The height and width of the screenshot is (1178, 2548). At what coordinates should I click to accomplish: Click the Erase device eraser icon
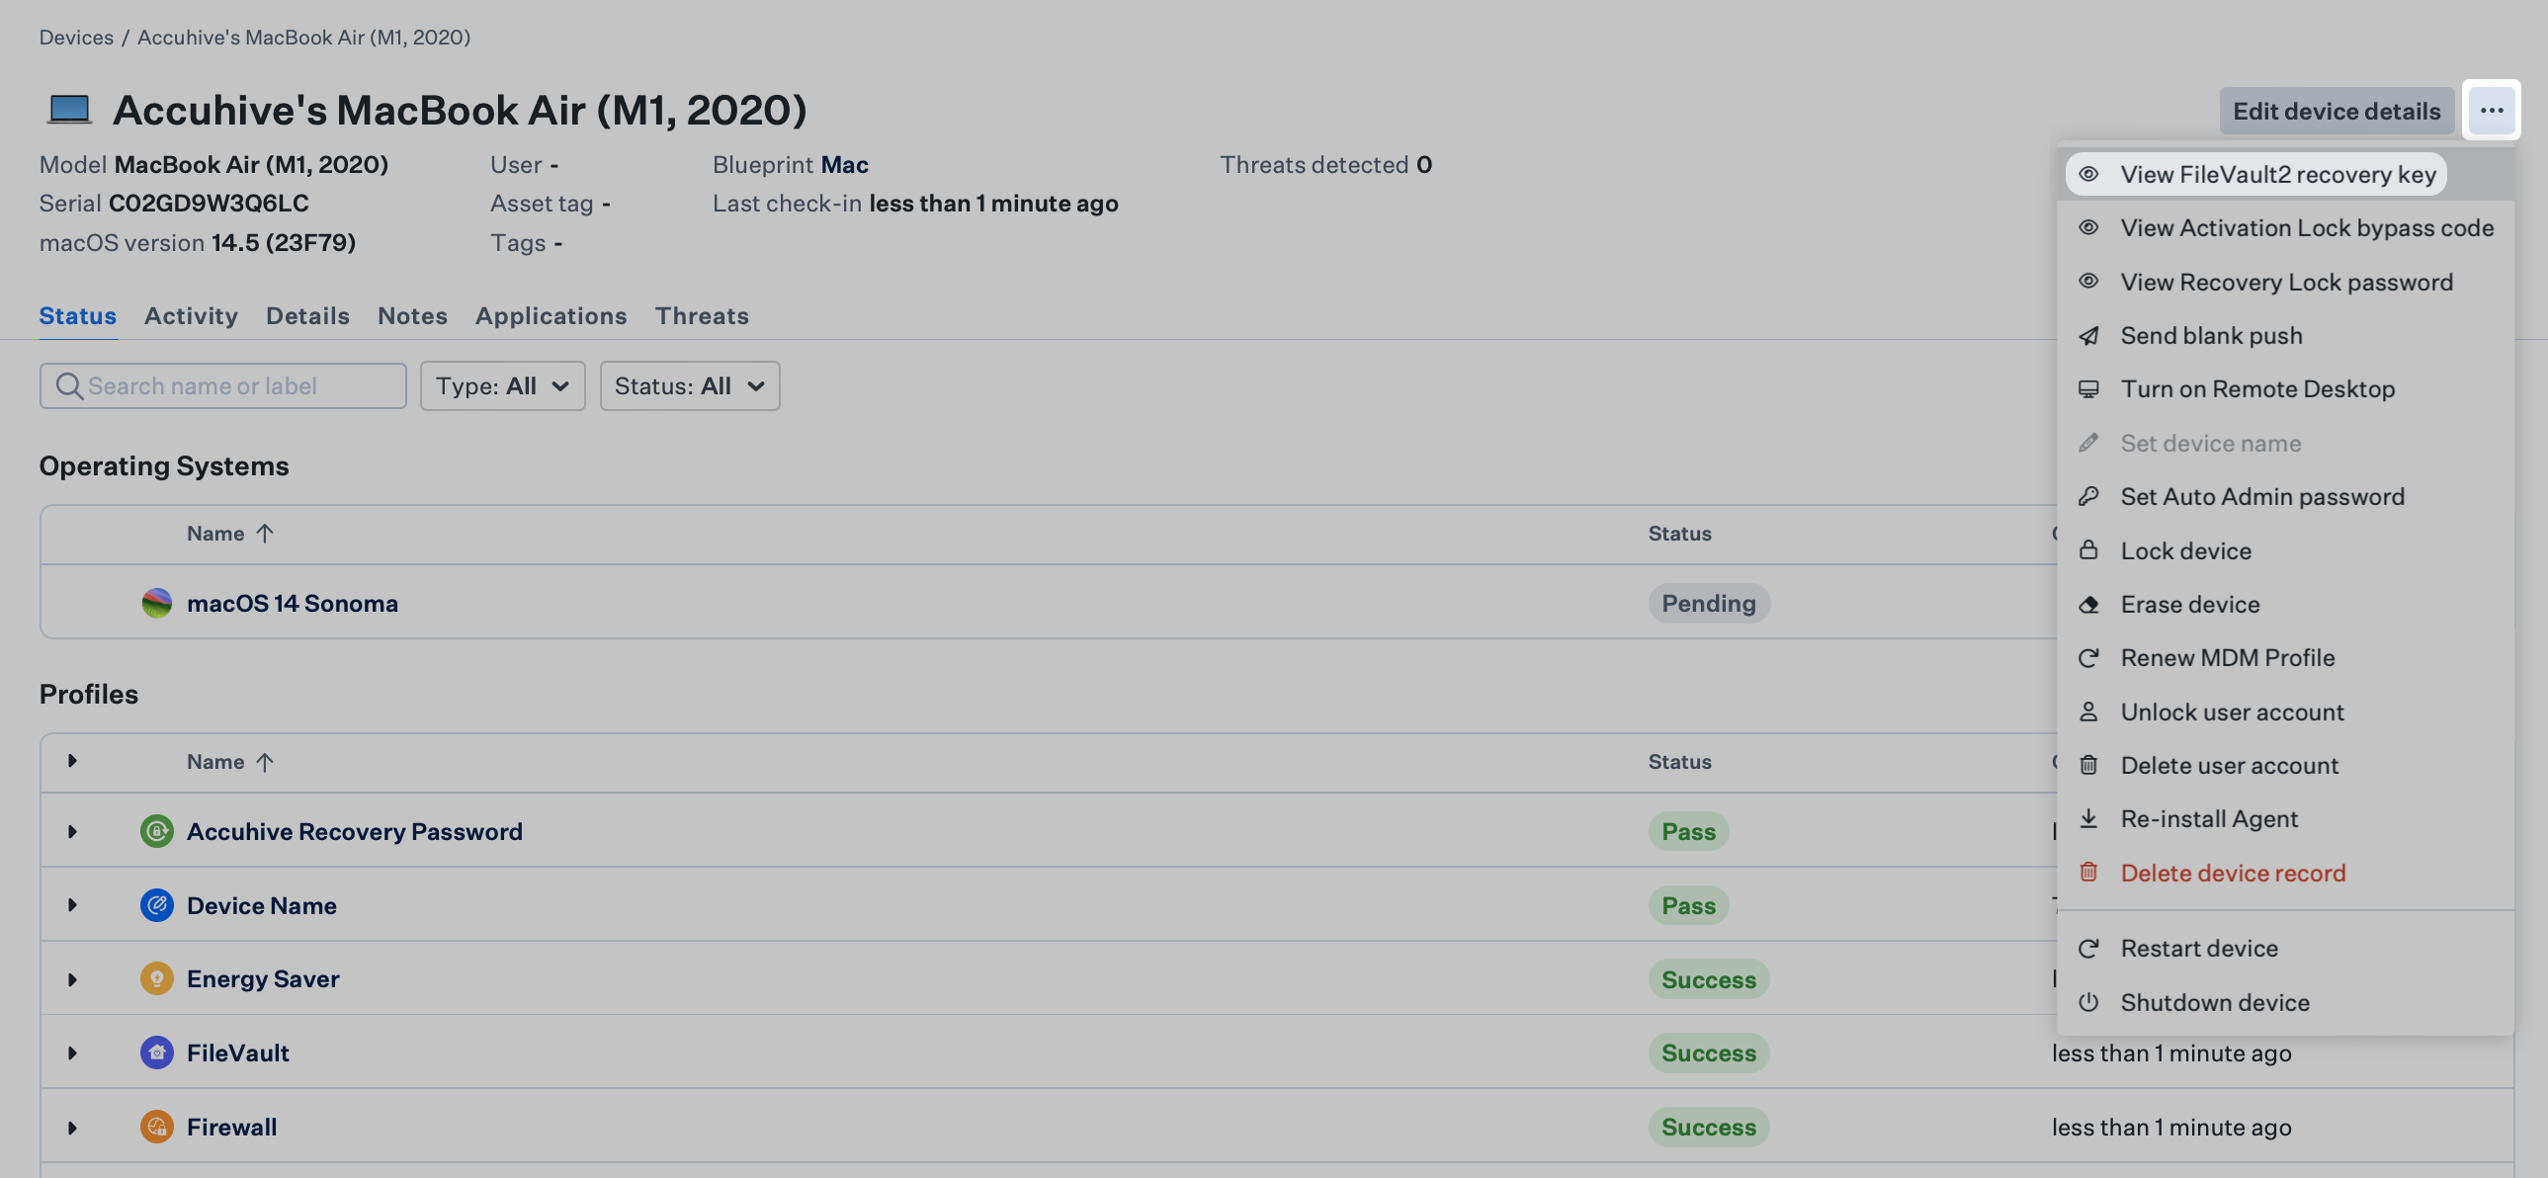click(x=2088, y=604)
